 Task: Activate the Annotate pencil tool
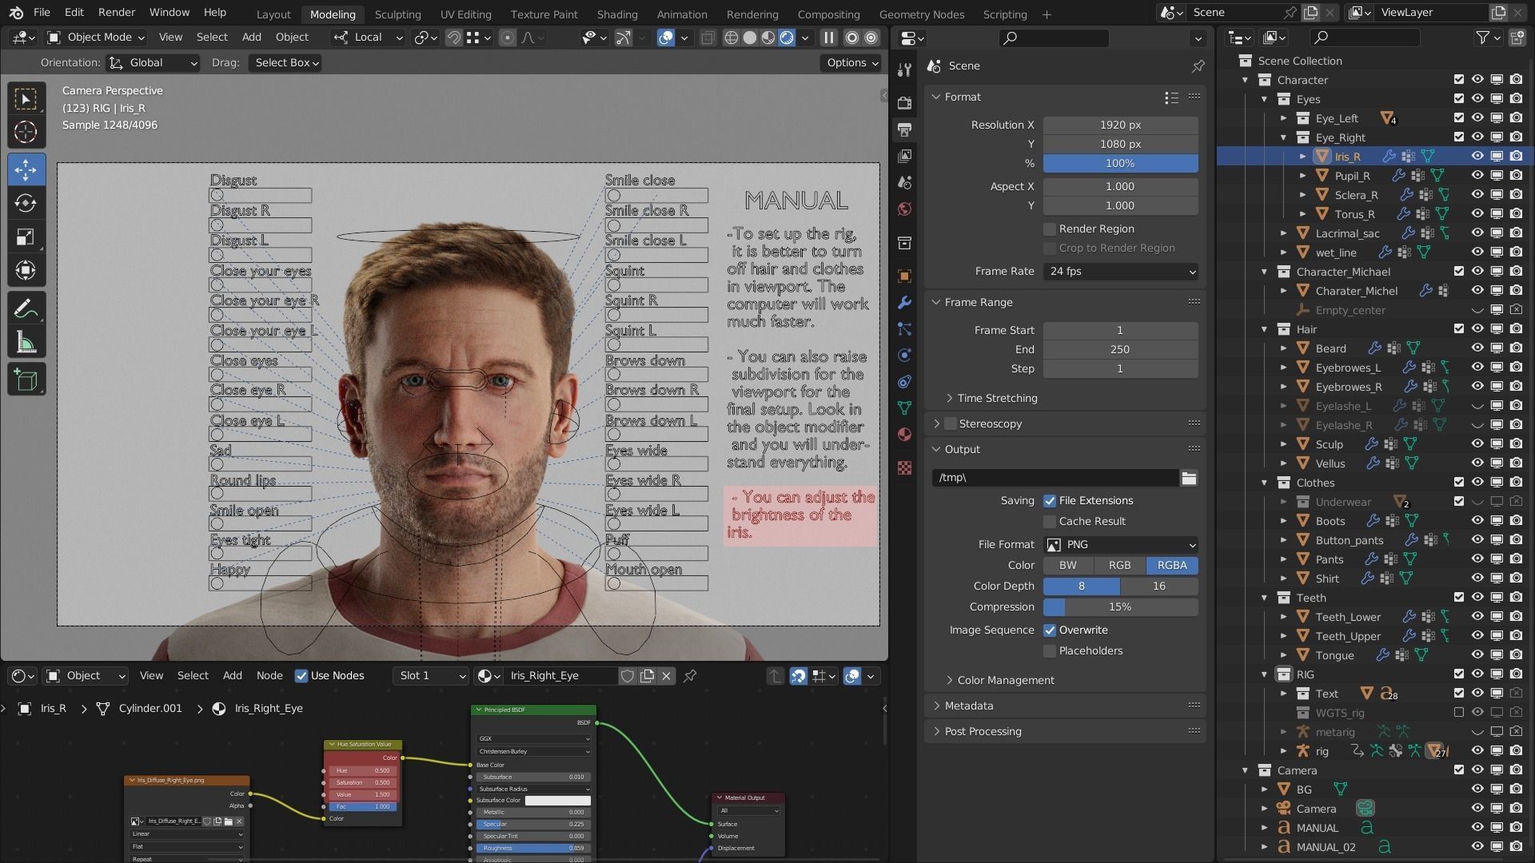(x=26, y=308)
